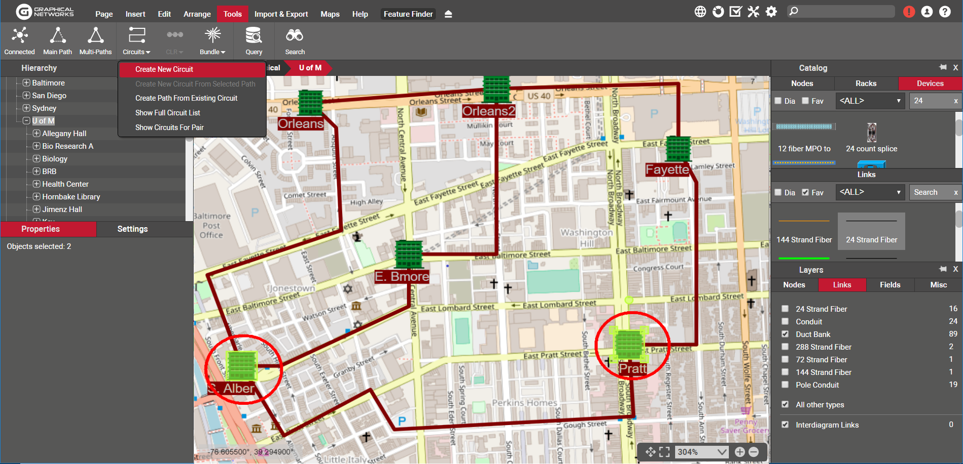The image size is (963, 464).
Task: Click the U of M breadcrumb
Action: pyautogui.click(x=310, y=68)
